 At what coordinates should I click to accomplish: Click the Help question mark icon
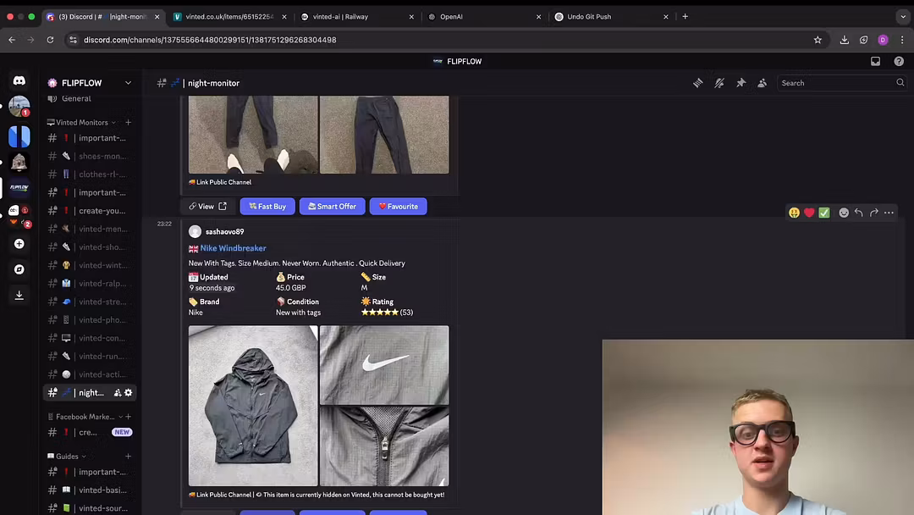click(899, 61)
